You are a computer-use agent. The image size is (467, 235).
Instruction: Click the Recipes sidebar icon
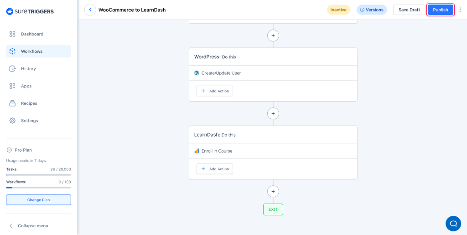12,103
